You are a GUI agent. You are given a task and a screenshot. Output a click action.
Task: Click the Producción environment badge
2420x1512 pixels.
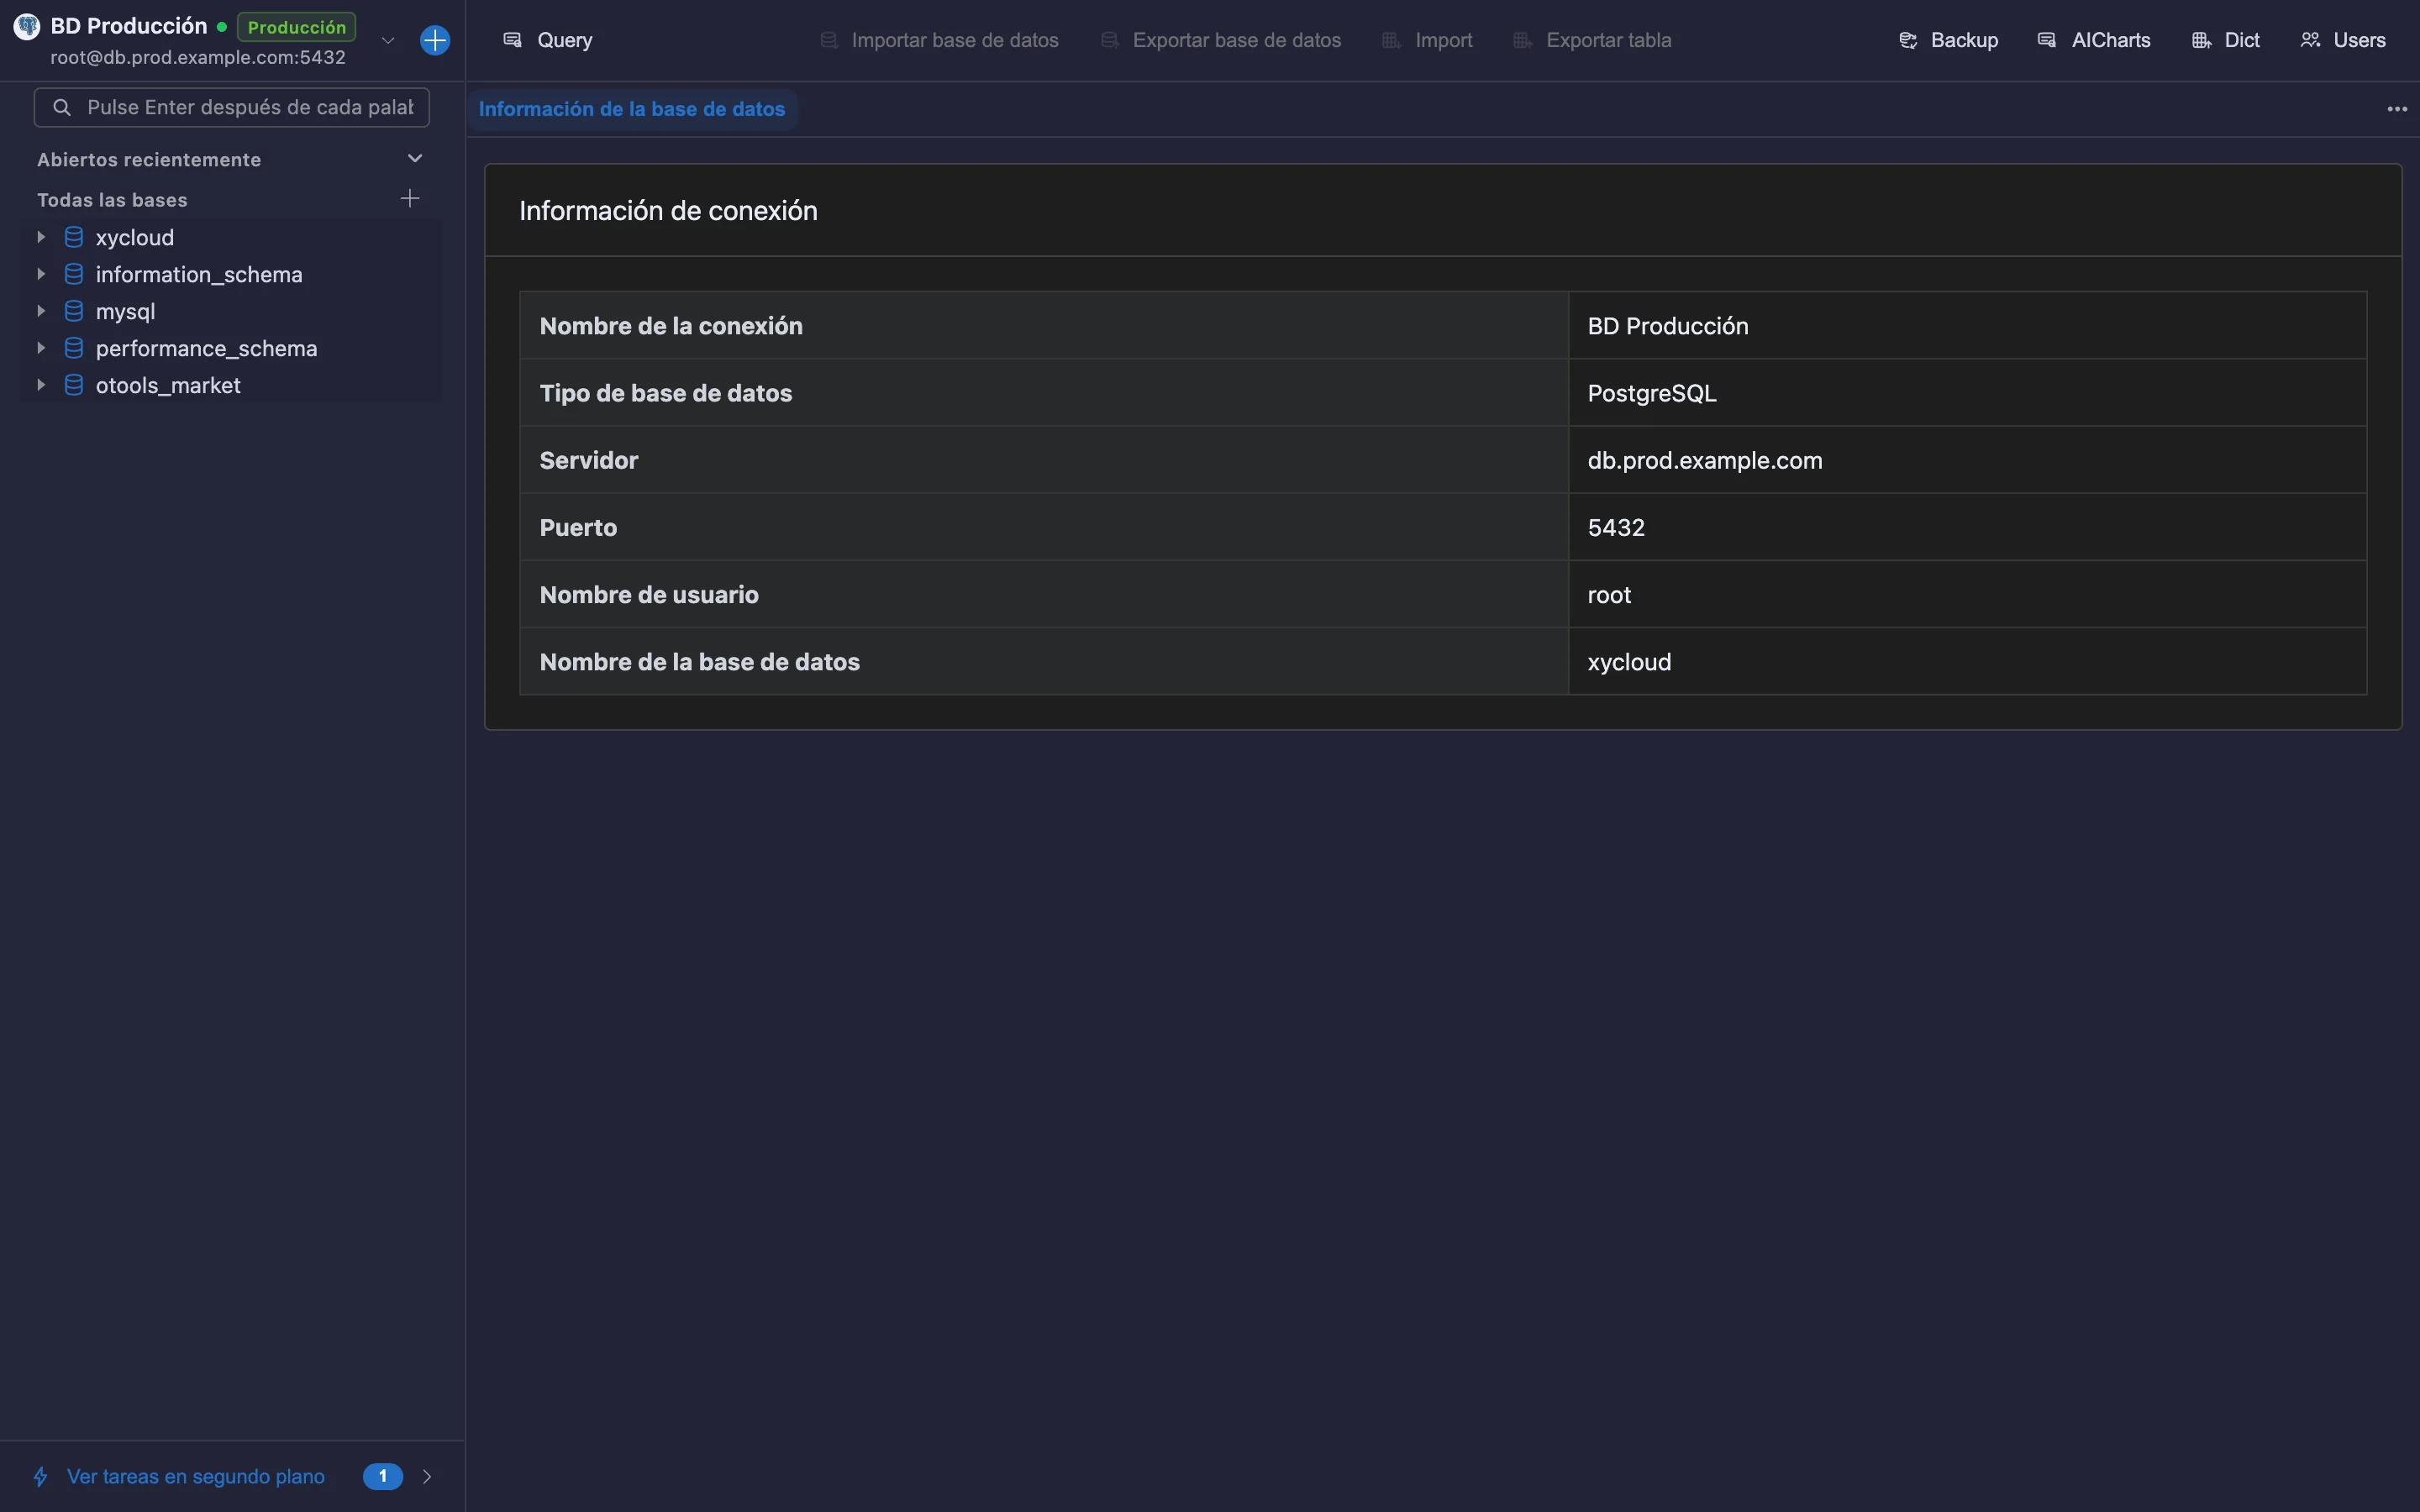(x=297, y=27)
